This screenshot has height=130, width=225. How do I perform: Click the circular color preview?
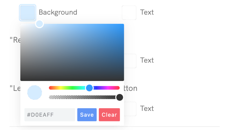tap(35, 93)
